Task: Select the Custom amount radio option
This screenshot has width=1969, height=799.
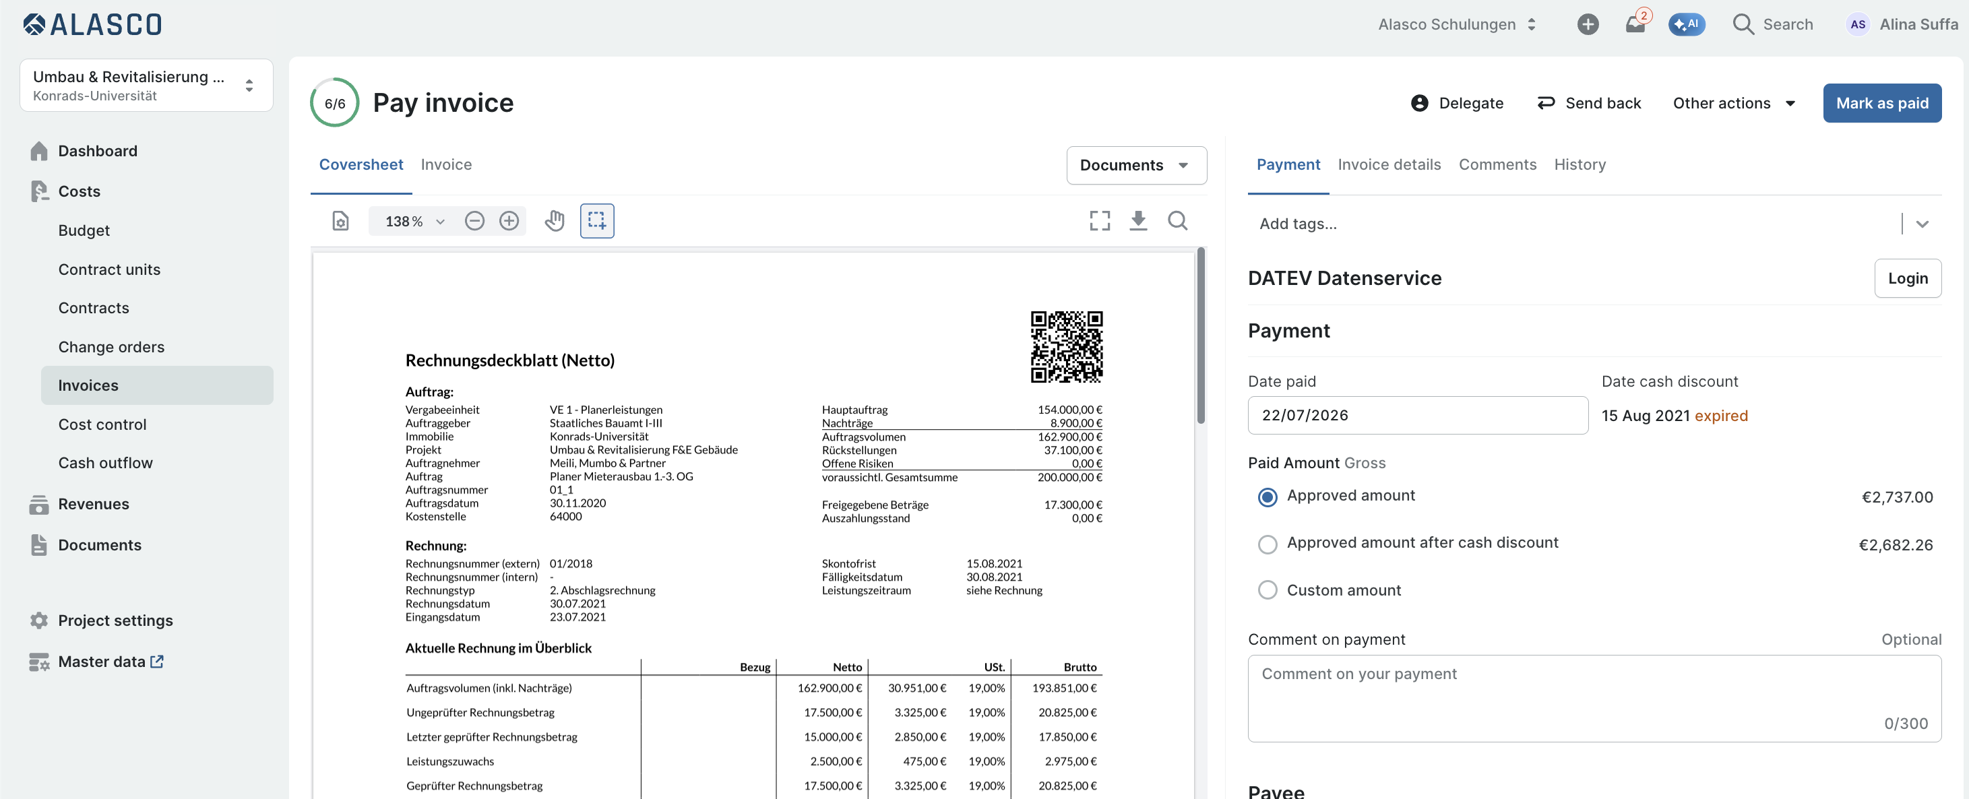Action: [1268, 590]
